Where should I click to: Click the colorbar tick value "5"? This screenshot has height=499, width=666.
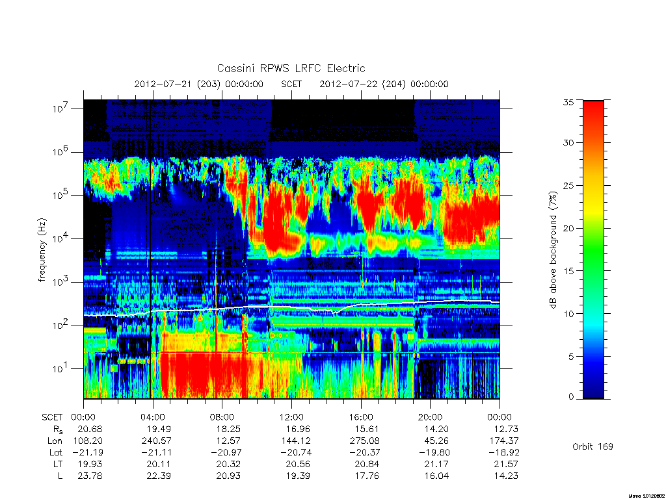point(570,357)
